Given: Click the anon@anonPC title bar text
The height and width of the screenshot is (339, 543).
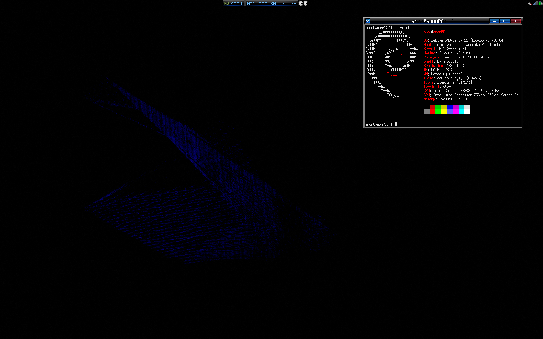Looking at the screenshot, I should coord(429,21).
